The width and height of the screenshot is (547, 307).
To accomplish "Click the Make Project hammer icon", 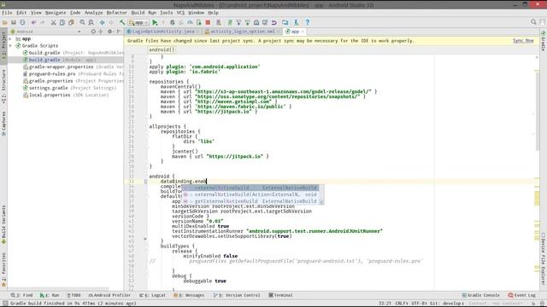I will 122,23.
